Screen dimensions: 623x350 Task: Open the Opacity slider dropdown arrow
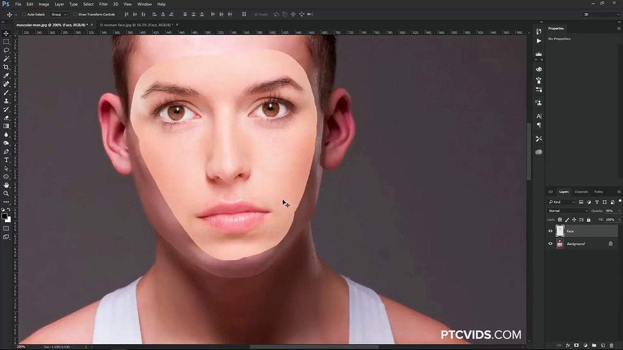tap(619, 211)
